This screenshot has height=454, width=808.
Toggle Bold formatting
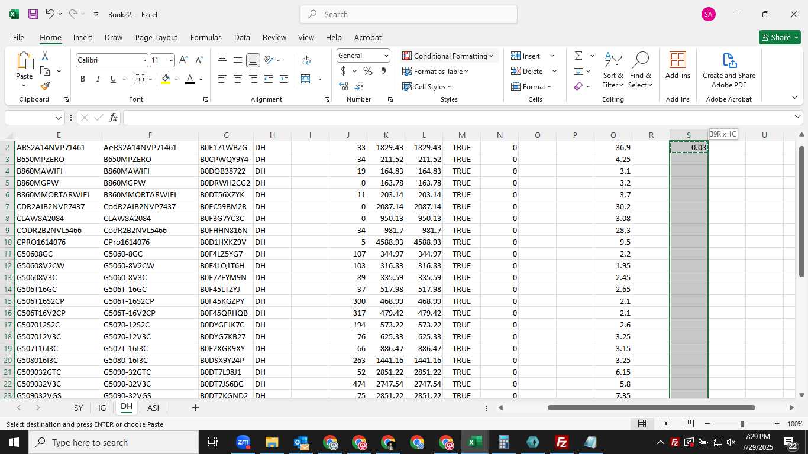tap(83, 79)
